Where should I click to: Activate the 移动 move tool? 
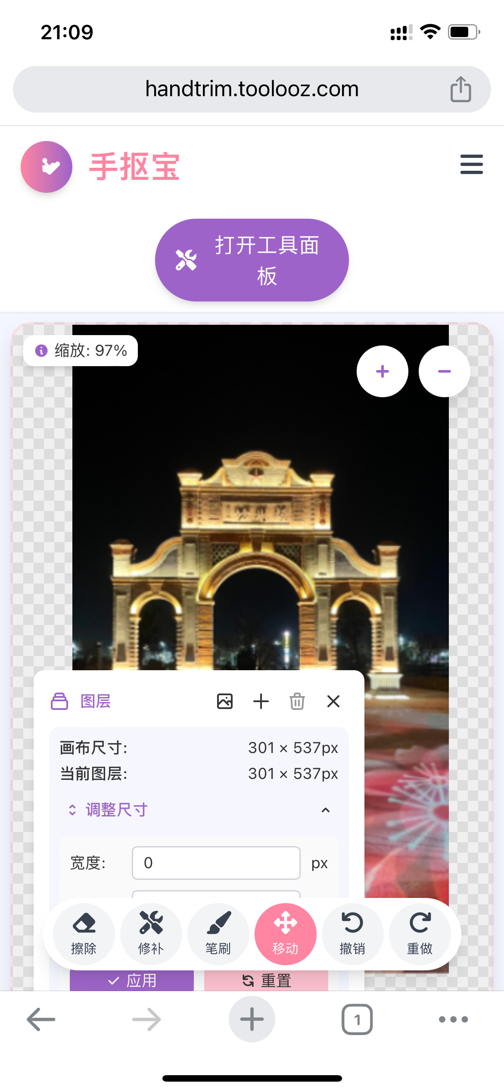(285, 933)
